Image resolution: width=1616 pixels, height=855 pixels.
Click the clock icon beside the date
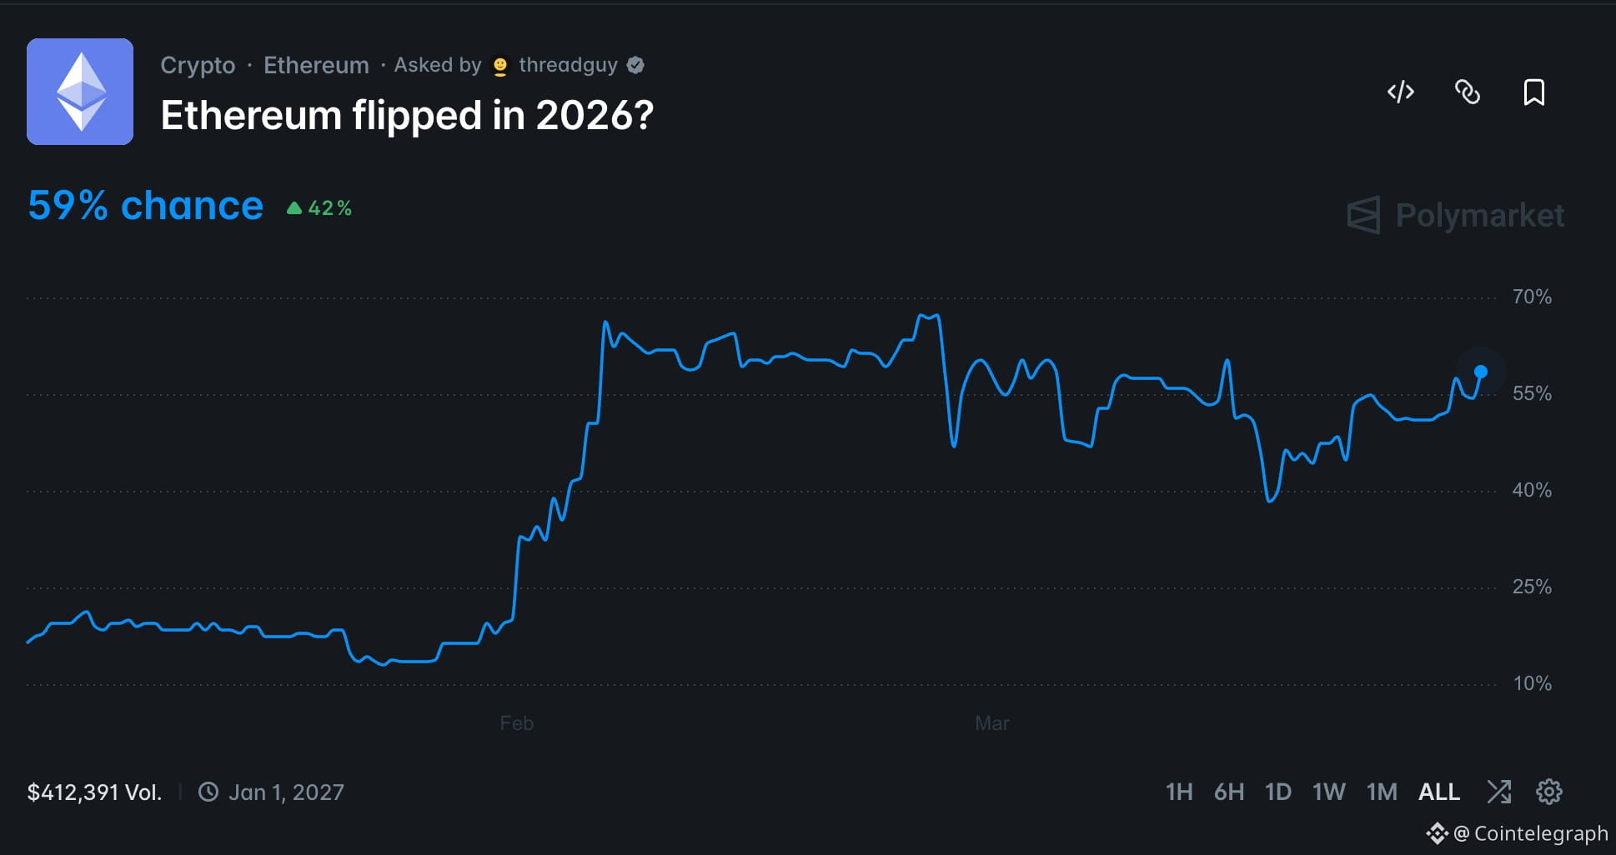point(209,792)
